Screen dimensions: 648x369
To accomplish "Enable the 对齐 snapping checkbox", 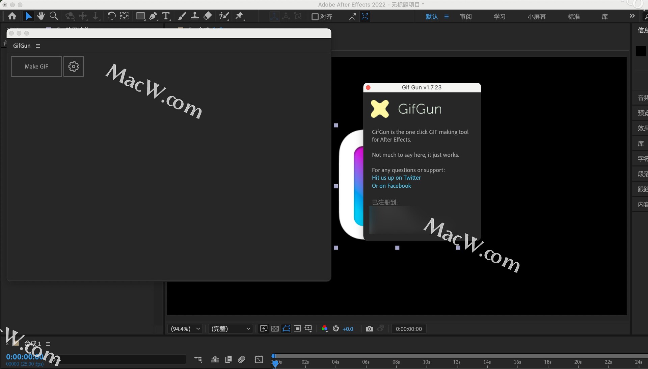I will tap(315, 17).
